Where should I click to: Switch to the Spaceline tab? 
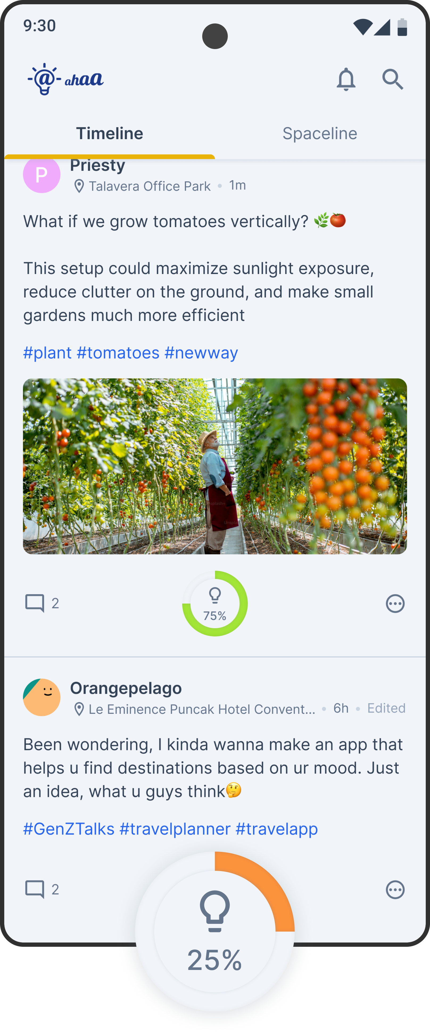[320, 133]
